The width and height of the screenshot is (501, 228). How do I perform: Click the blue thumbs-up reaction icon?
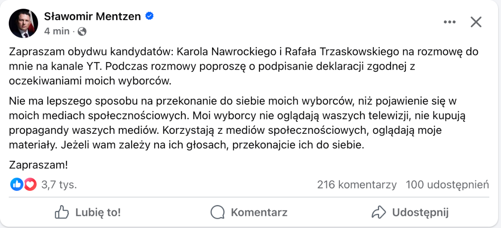[17, 184]
